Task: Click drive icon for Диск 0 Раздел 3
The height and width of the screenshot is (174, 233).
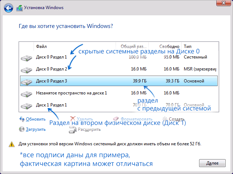Action: point(27,82)
